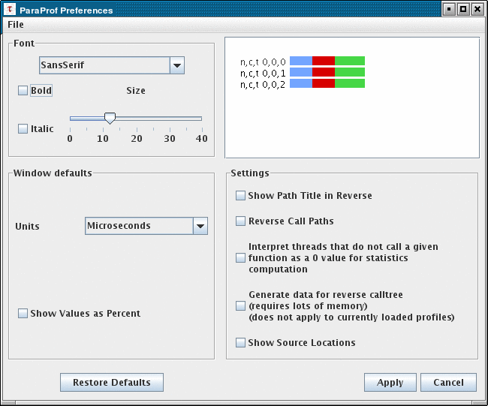Close the ParaProf Preferences window
Image resolution: width=488 pixels, height=406 pixels.
tap(477, 9)
